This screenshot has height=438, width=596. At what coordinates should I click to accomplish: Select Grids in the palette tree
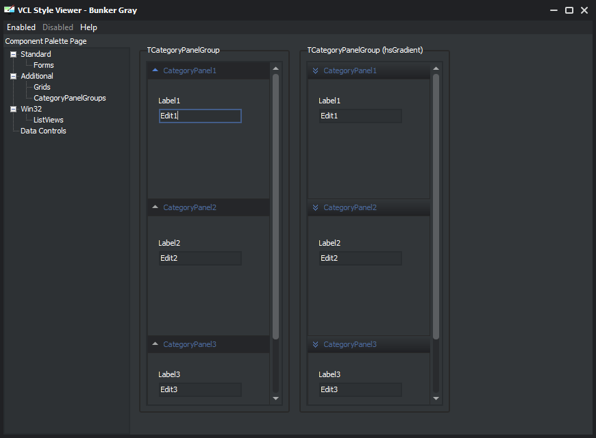[42, 87]
